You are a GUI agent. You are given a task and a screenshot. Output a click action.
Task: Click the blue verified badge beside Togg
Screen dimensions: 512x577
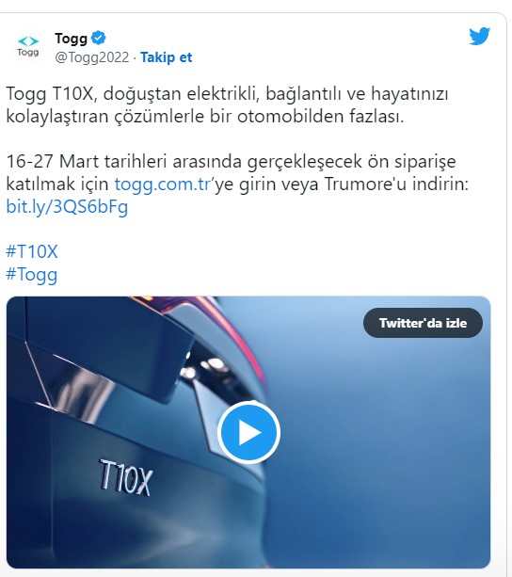click(x=99, y=38)
